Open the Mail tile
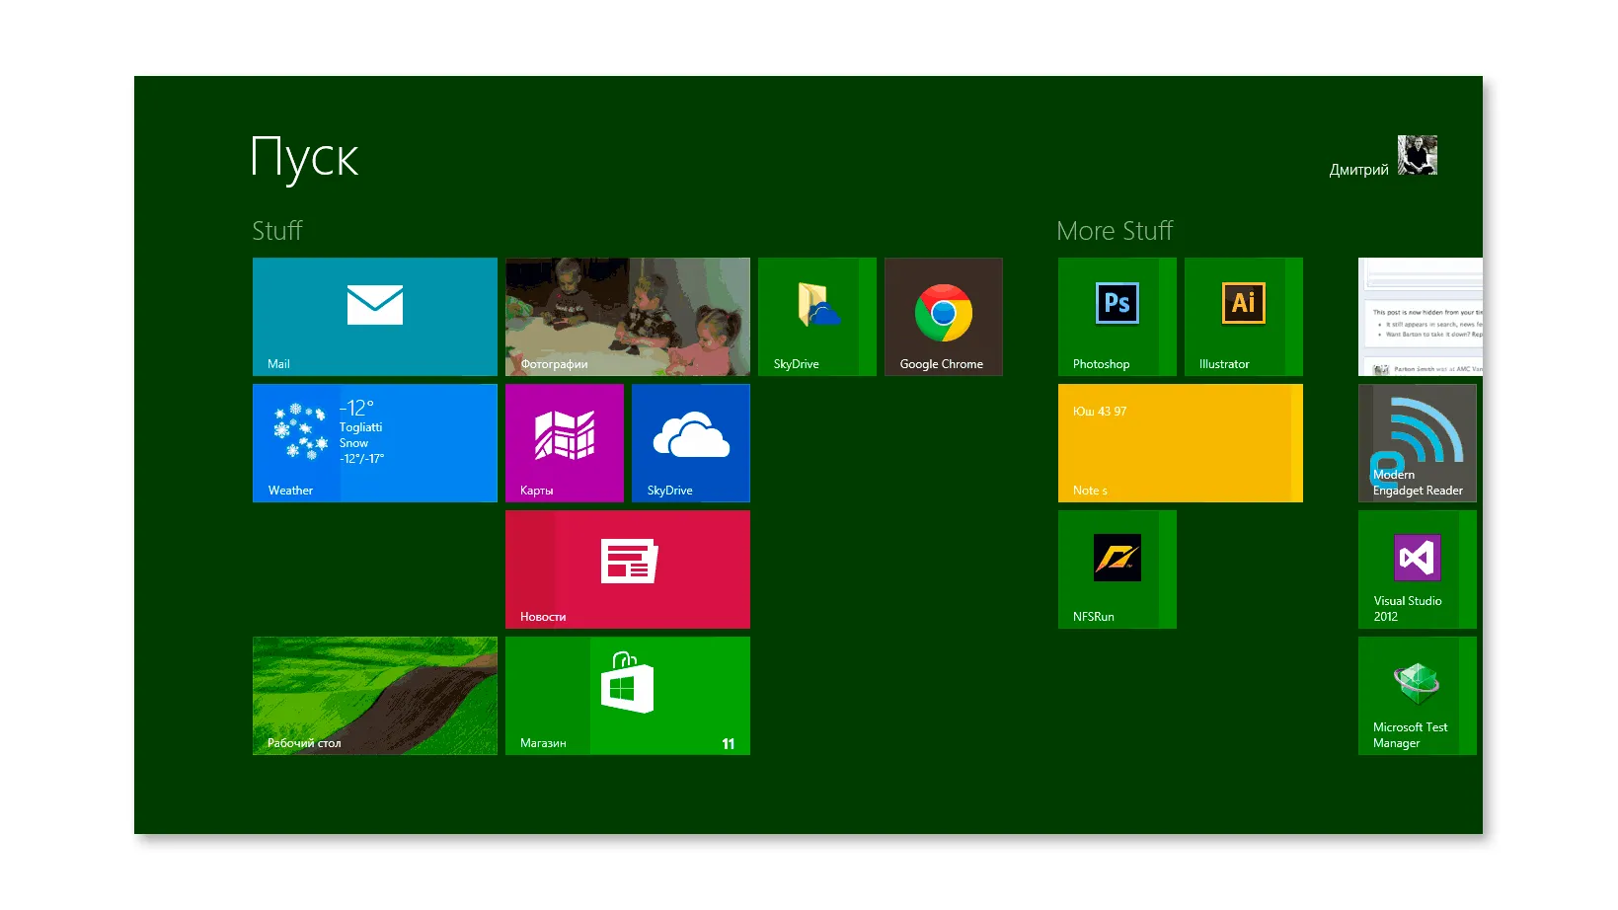This screenshot has height=910, width=1618. pos(374,316)
